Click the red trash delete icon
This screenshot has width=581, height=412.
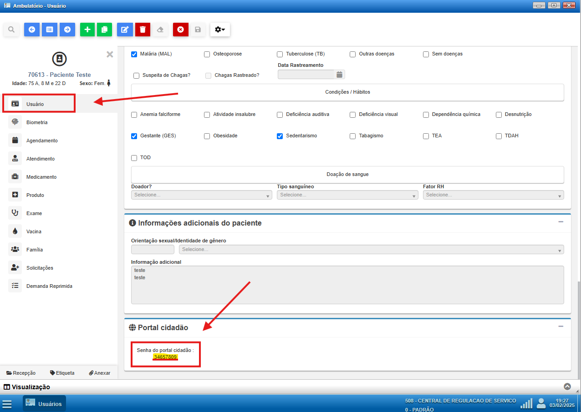point(143,30)
